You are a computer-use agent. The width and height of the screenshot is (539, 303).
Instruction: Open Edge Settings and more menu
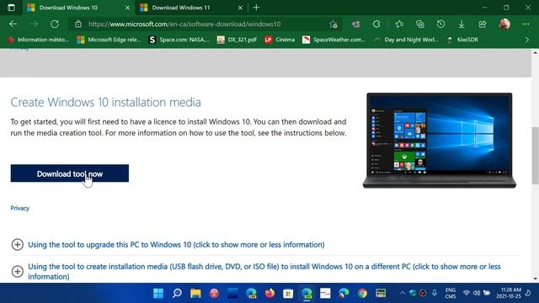pyautogui.click(x=526, y=24)
